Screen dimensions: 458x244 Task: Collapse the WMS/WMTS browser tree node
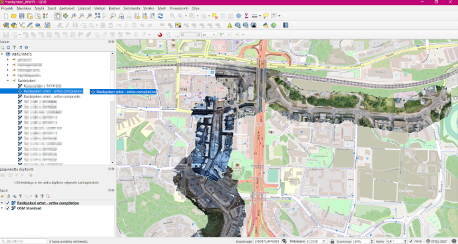pos(2,54)
